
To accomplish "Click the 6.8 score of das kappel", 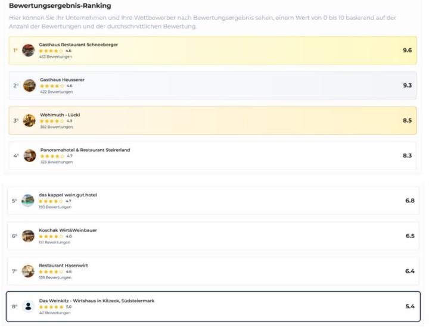I will [410, 201].
